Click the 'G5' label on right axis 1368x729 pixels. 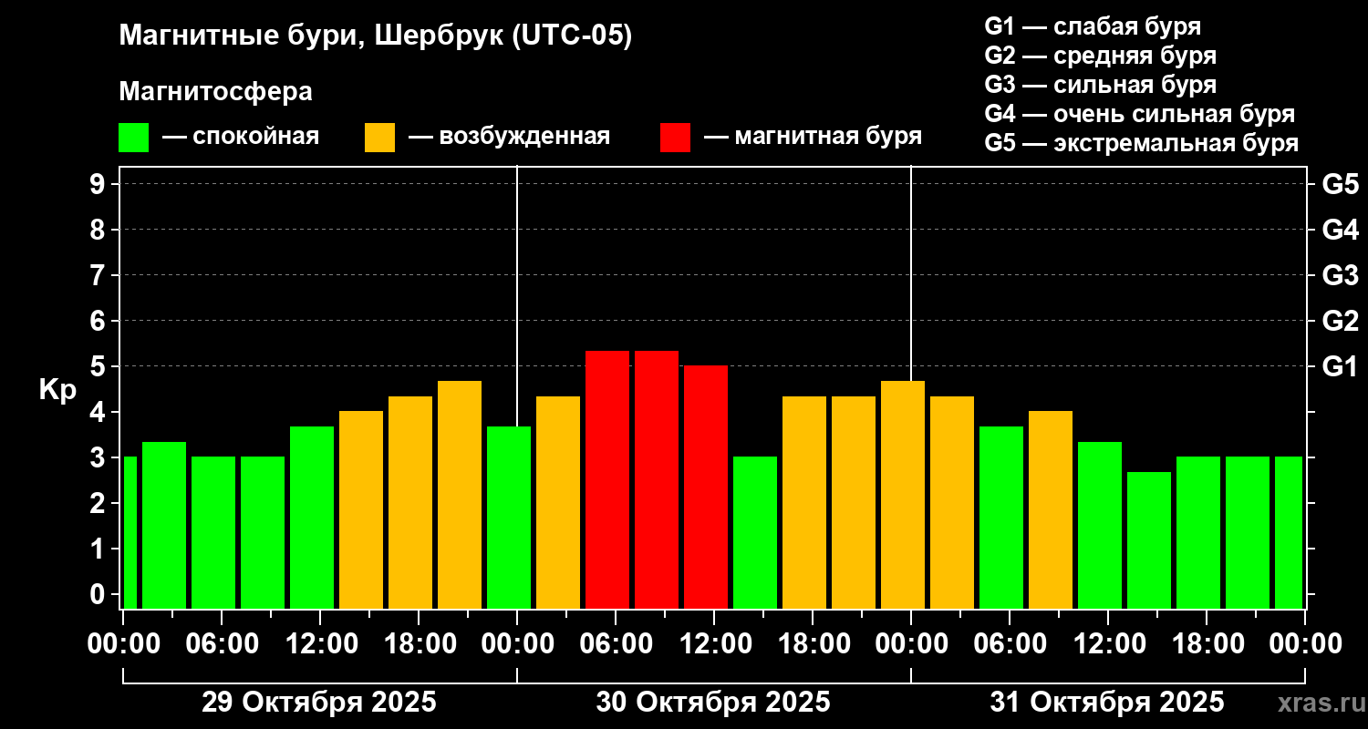coord(1340,184)
